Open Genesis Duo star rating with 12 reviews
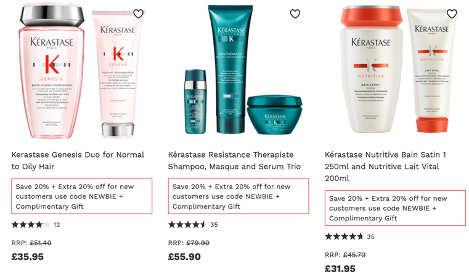Viewport: 469px width, 274px height. (36, 225)
